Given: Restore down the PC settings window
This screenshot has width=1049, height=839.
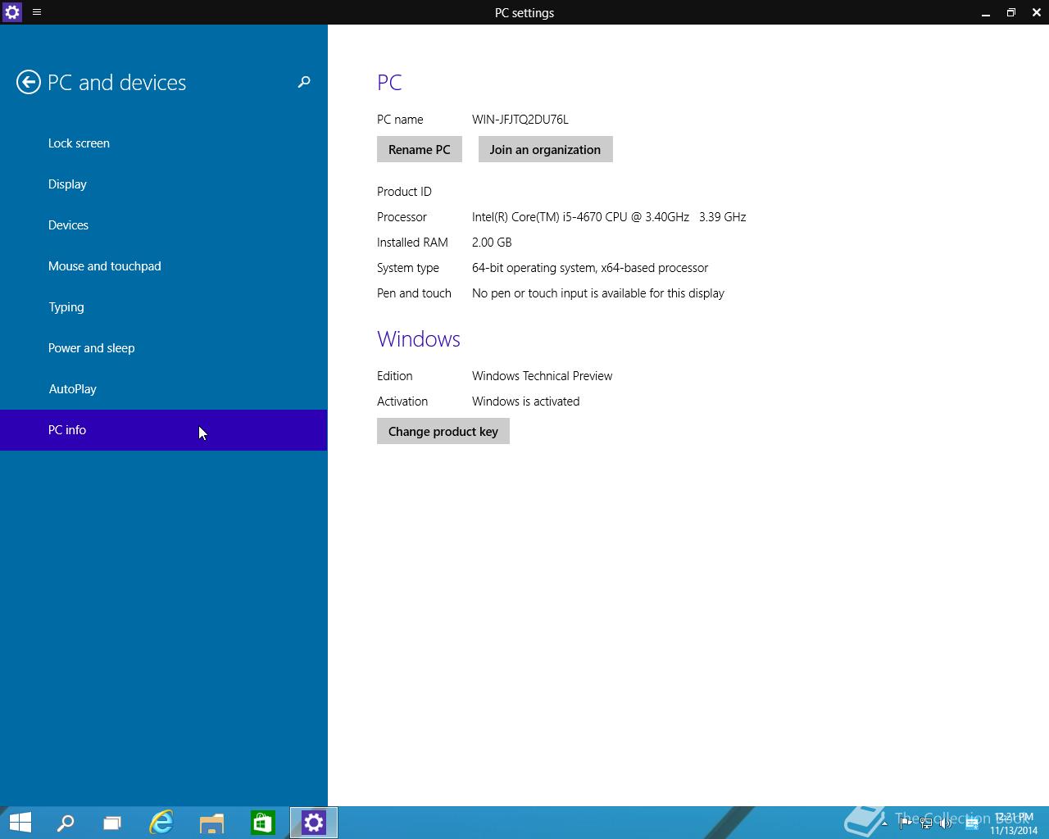Looking at the screenshot, I should pos(1011,12).
